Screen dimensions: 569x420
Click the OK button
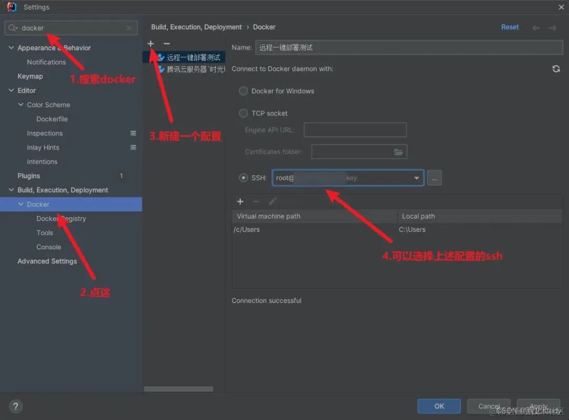pyautogui.click(x=439, y=406)
